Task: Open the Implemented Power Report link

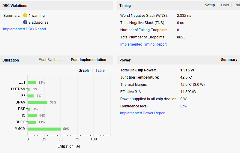Action: (x=142, y=113)
